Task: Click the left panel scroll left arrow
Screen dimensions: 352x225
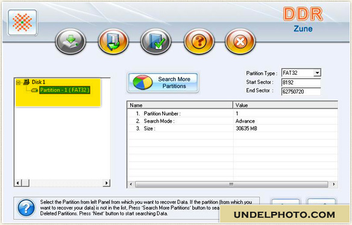Action: click(x=17, y=183)
